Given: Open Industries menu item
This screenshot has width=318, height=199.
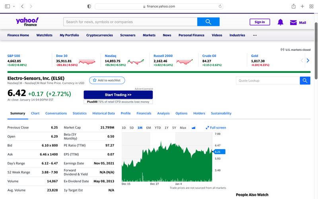Looking at the screenshot, I should [x=237, y=35].
